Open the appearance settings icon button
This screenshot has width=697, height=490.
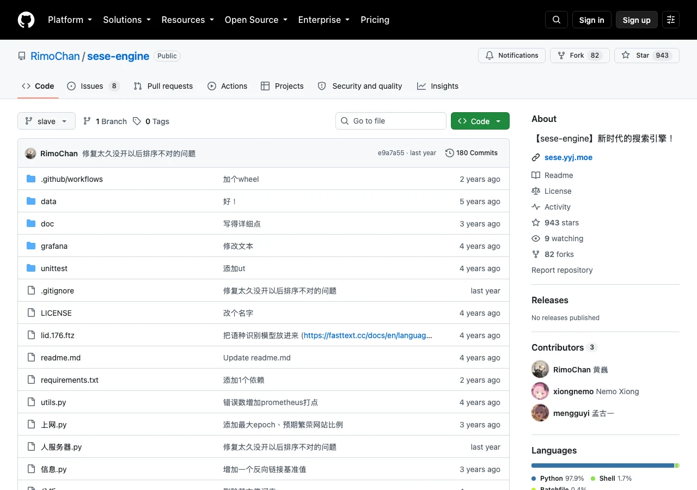[x=671, y=20]
